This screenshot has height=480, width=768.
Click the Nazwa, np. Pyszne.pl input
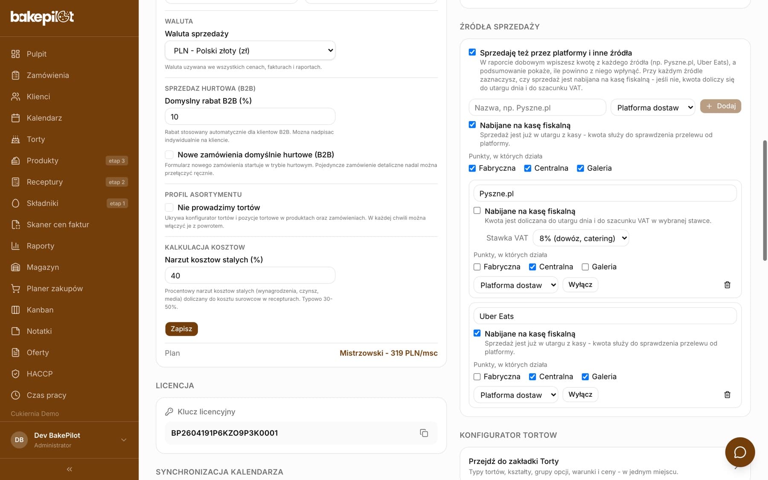point(537,108)
